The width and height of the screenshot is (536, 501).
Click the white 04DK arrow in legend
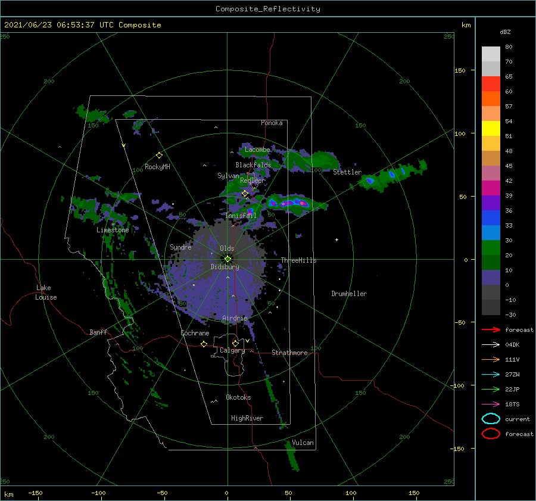(491, 344)
